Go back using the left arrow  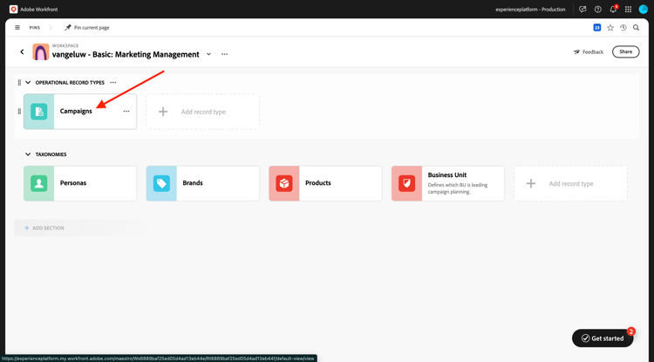click(x=22, y=51)
